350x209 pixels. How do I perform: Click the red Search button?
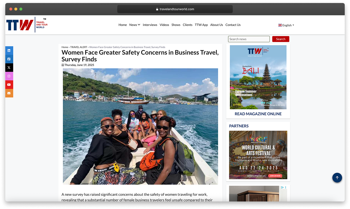pyautogui.click(x=281, y=39)
